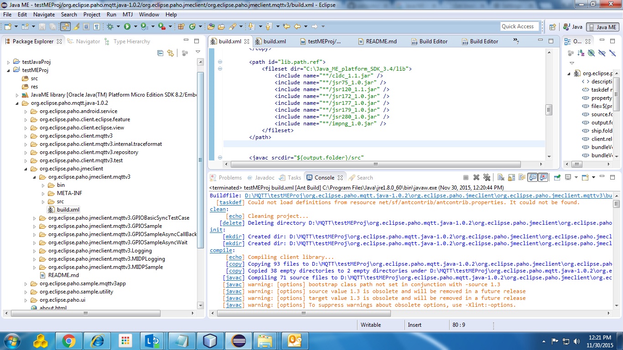Switch to the Problems tab
This screenshot has height=350, width=623.
[x=226, y=178]
